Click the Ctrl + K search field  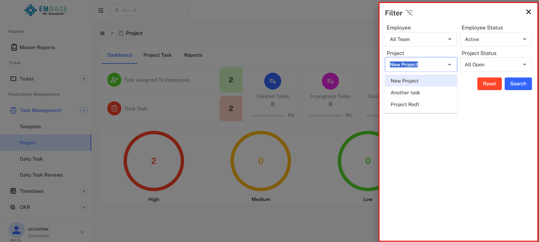[x=149, y=10]
